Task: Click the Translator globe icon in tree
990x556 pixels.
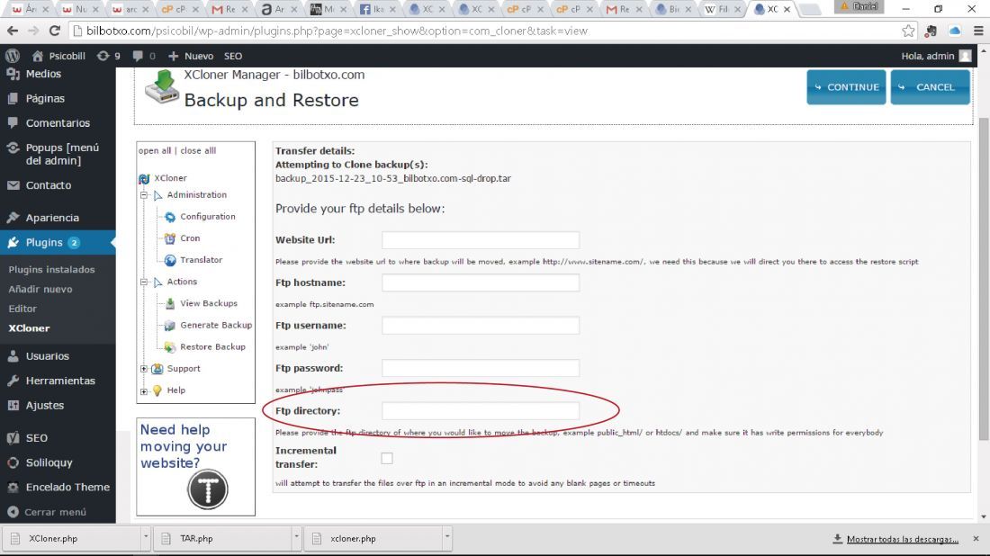Action: click(170, 260)
